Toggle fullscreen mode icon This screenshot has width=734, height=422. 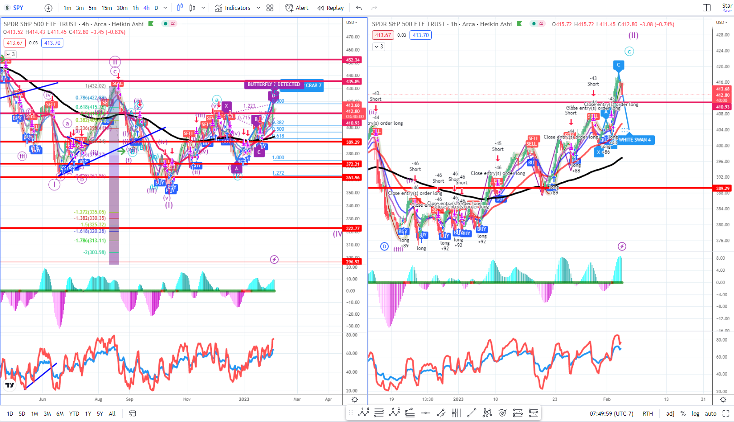[x=726, y=413]
